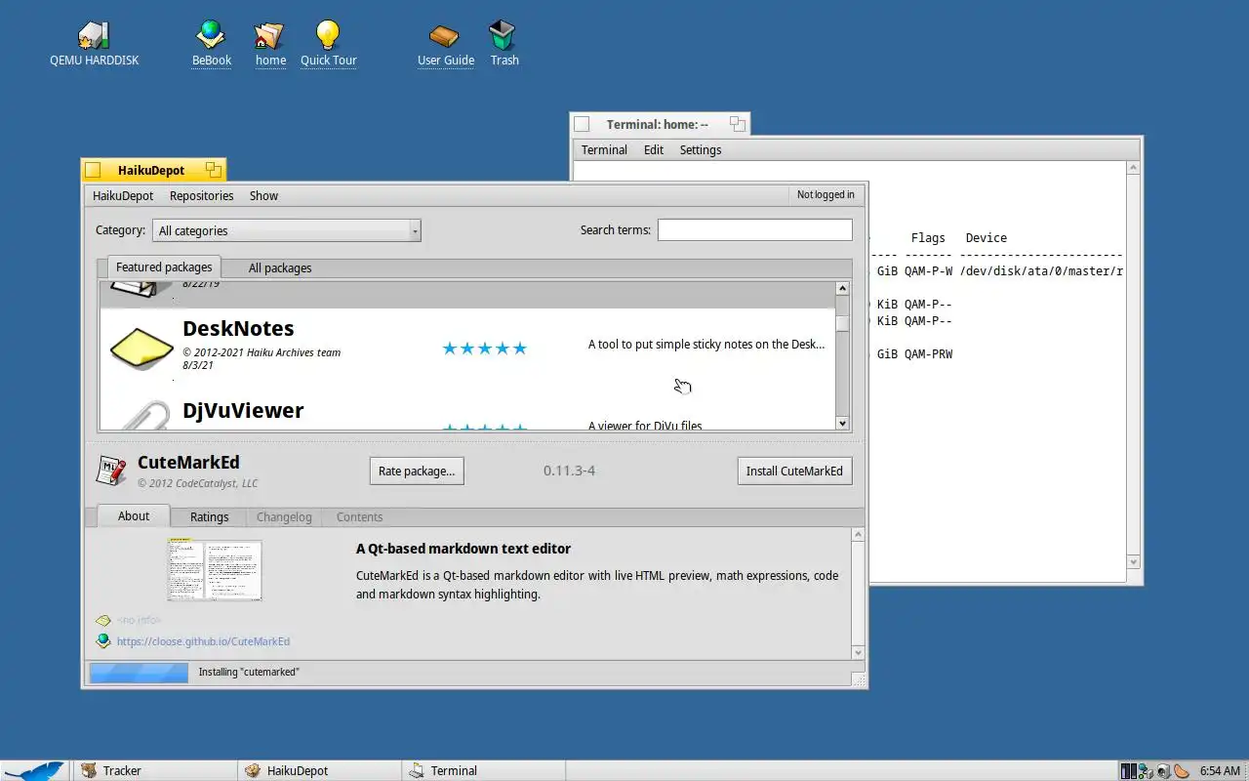This screenshot has width=1249, height=781.
Task: Select the Changelog tab
Action: pos(284,516)
